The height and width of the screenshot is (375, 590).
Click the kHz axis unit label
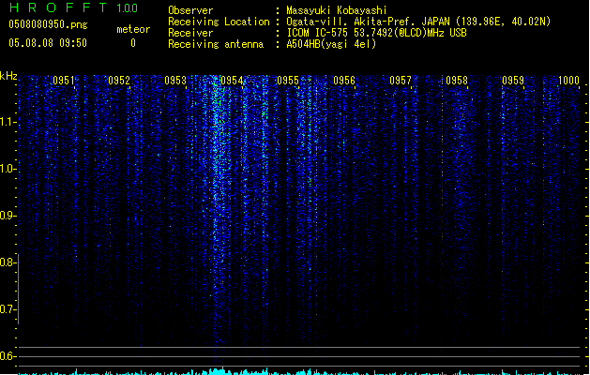click(8, 76)
